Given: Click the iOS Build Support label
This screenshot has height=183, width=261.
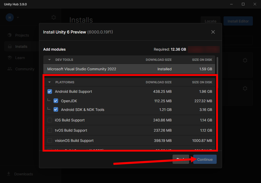Looking at the screenshot, I should [70, 120].
